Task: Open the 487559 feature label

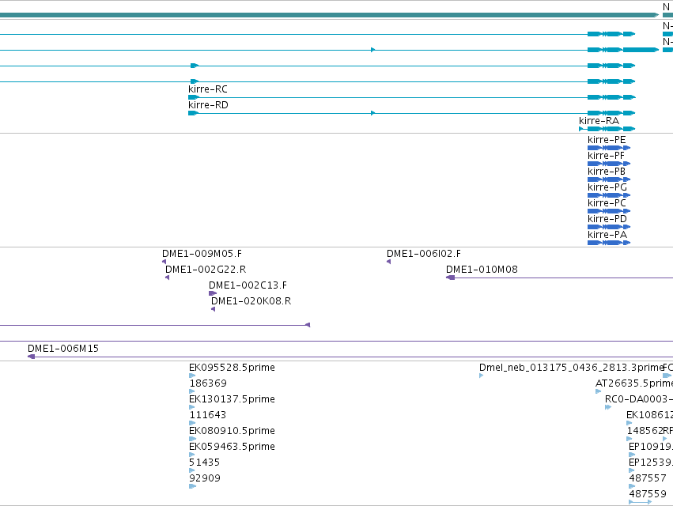Action: coord(648,494)
